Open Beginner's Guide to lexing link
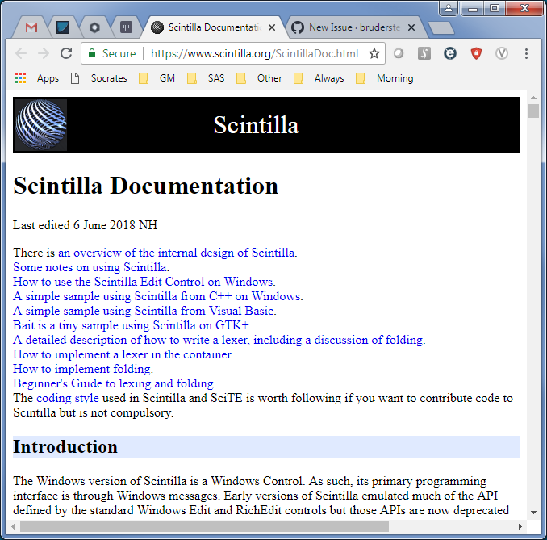Screen dimensions: 547x540 pos(114,383)
